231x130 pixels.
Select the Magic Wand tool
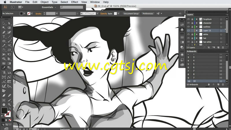pos(4,28)
